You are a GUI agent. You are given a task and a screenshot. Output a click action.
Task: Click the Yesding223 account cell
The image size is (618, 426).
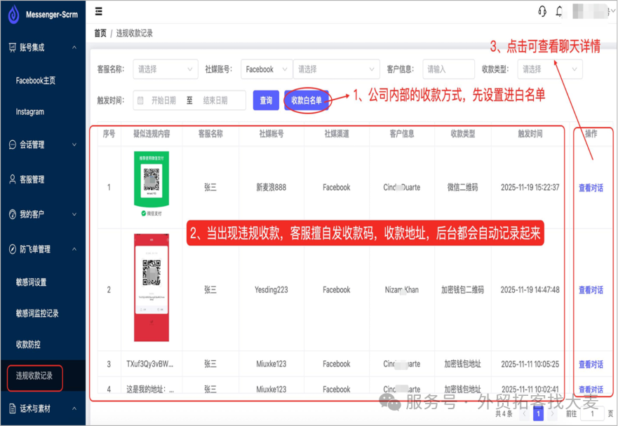coord(271,290)
